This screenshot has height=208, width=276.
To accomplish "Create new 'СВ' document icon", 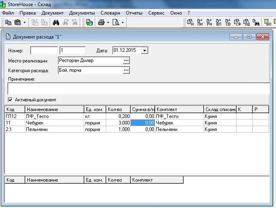I will (x=228, y=22).
